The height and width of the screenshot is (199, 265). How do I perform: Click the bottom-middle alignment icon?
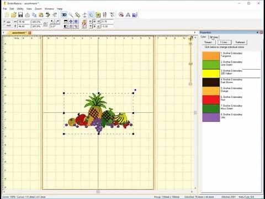tap(71, 27)
